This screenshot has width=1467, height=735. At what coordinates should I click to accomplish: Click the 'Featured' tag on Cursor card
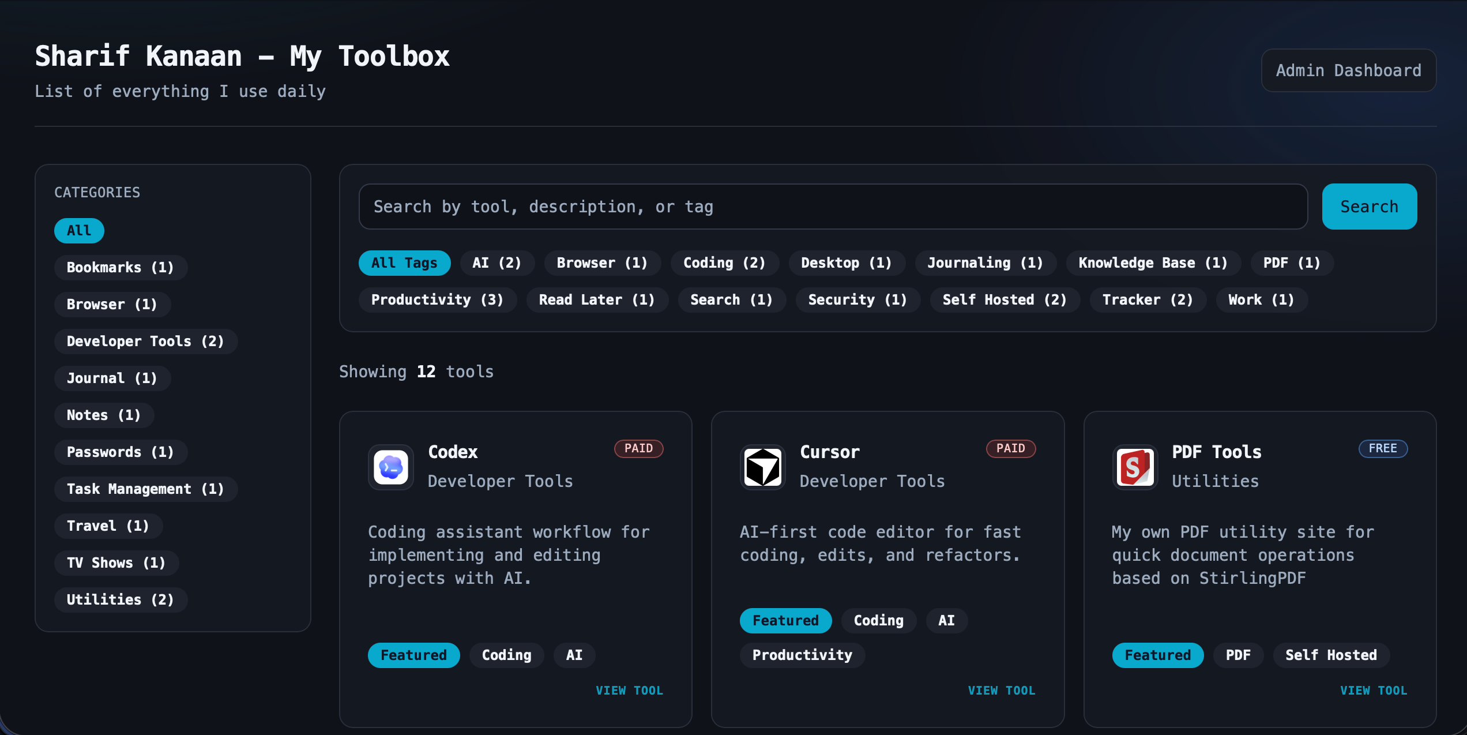point(785,620)
